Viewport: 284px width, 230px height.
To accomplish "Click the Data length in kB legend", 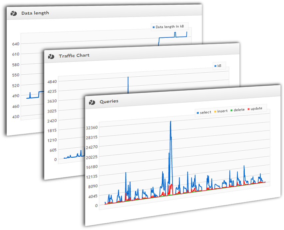I will [168, 27].
